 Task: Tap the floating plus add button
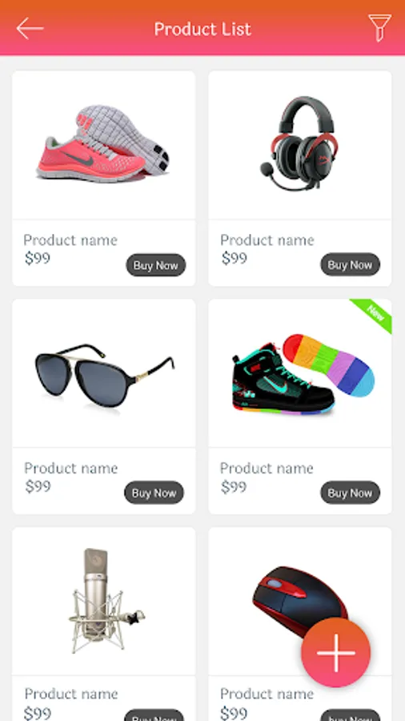point(335,652)
